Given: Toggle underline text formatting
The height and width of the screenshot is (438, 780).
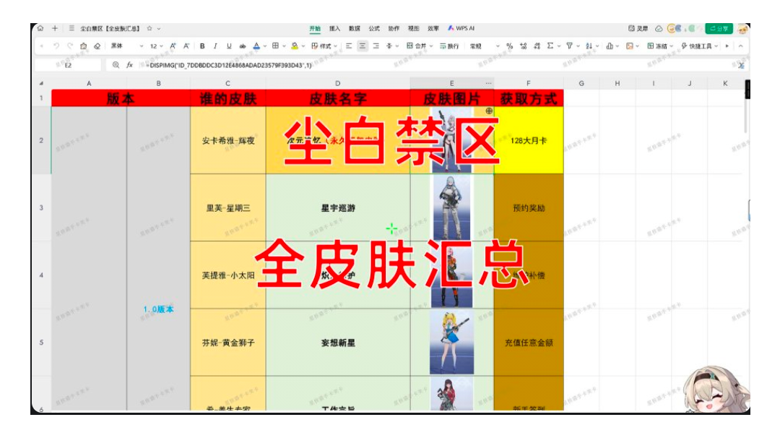Looking at the screenshot, I should click(x=229, y=46).
